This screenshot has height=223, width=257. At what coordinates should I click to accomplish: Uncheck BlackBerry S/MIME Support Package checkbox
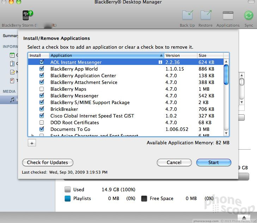(42, 102)
